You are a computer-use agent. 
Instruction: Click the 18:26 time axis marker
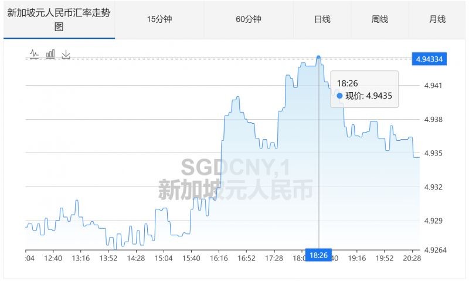point(318,255)
